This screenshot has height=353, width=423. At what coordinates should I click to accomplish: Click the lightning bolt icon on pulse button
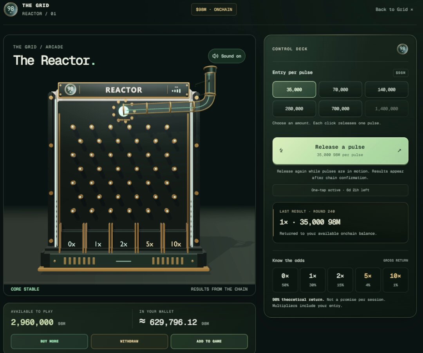281,150
